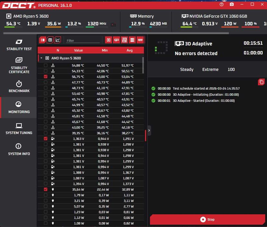
Task: Click the Memory module icon in header
Action: click(x=133, y=16)
